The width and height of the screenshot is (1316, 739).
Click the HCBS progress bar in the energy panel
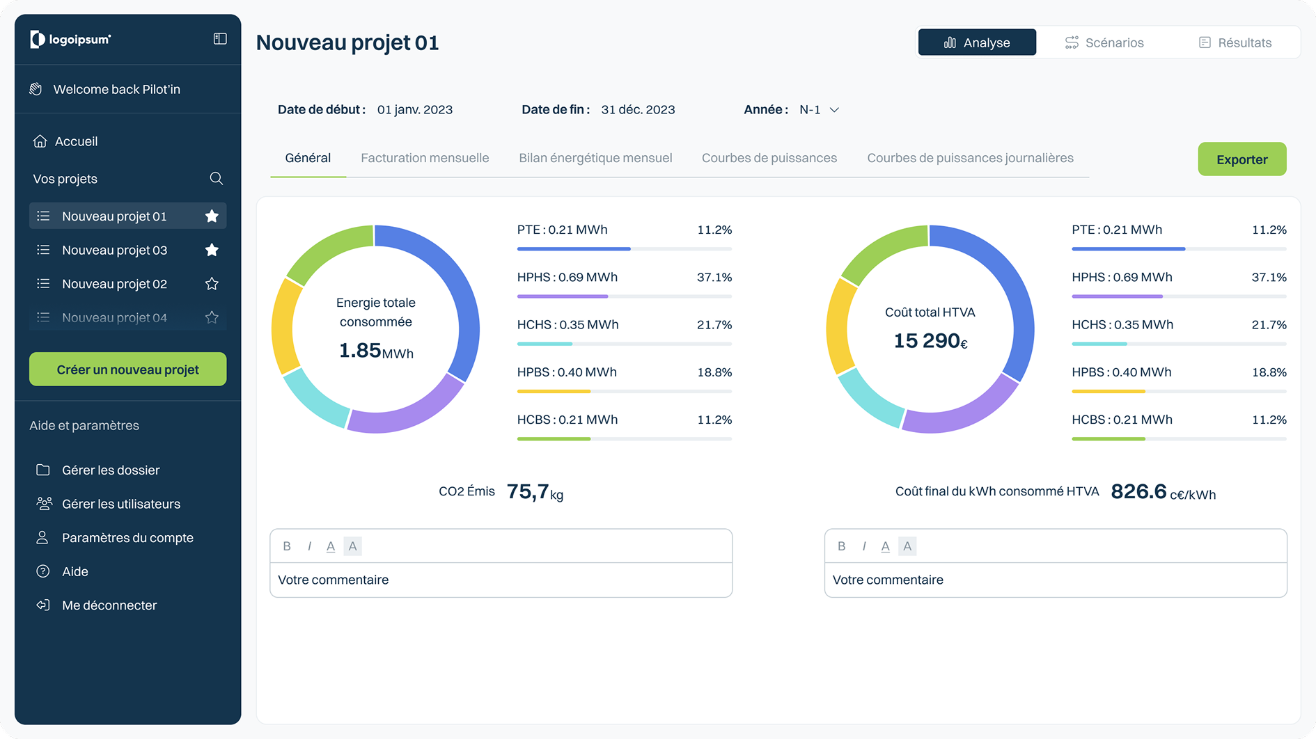tap(625, 439)
